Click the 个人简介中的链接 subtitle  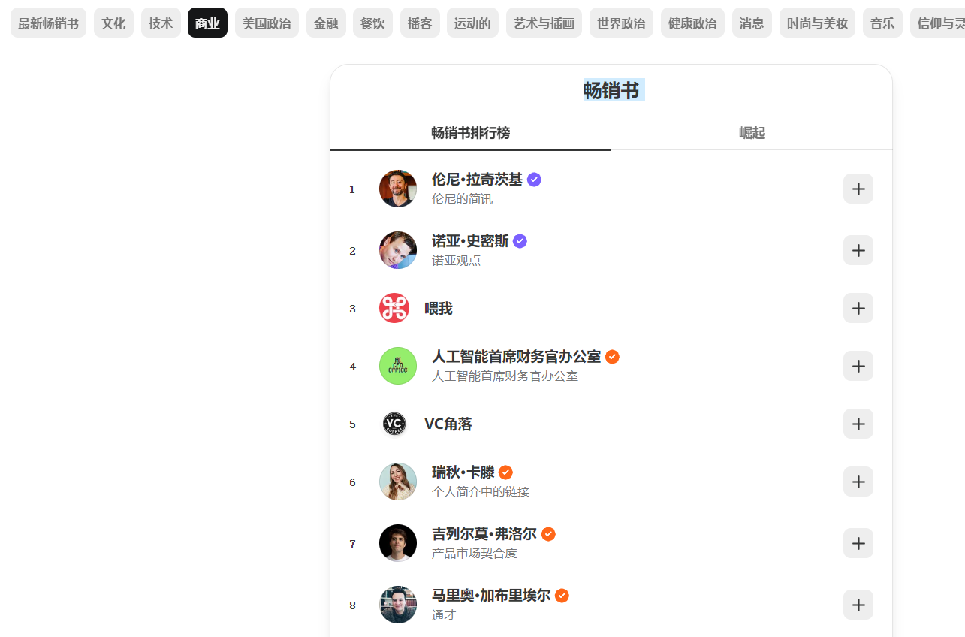coord(481,492)
